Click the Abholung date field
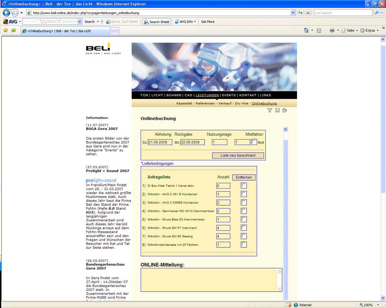 pos(160,142)
